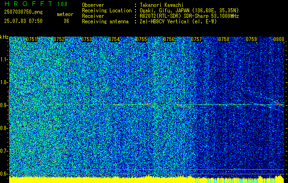288x183 pixels.
Task: Click the red meteor echo streak before 0757
Action: (184, 106)
